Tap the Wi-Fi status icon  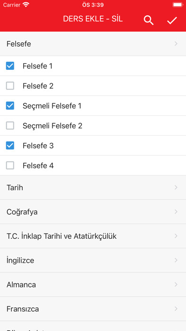point(26,5)
